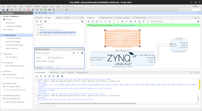Open Settings via main toolbar gear icon
The height and width of the screenshot is (111, 202).
pyautogui.click(x=49, y=10)
